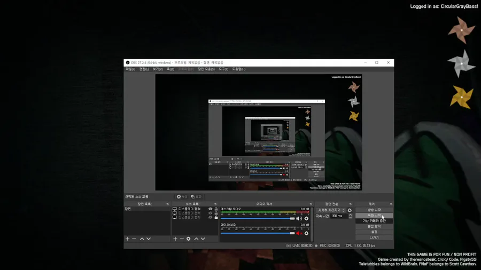The image size is (481, 270).
Task: Unmute 마이크/보조 red speaker icon
Action: pos(299,233)
